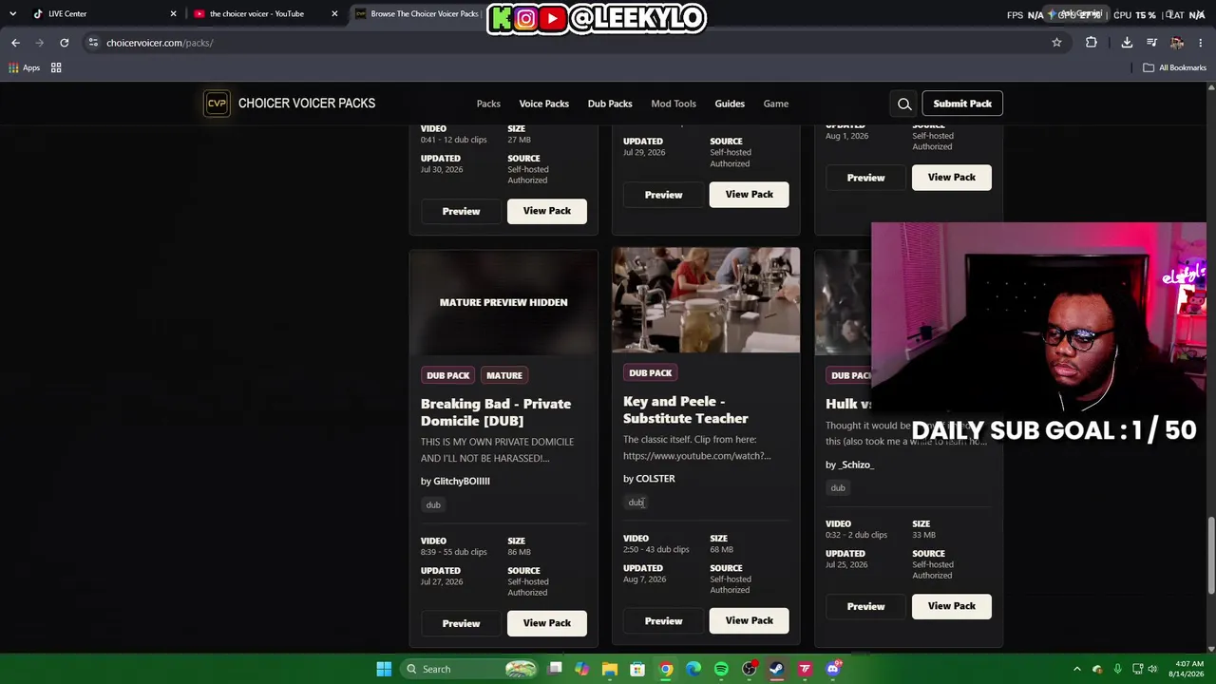Open Key and Peele - Substitute Teacher title
The image size is (1216, 684).
pos(686,409)
